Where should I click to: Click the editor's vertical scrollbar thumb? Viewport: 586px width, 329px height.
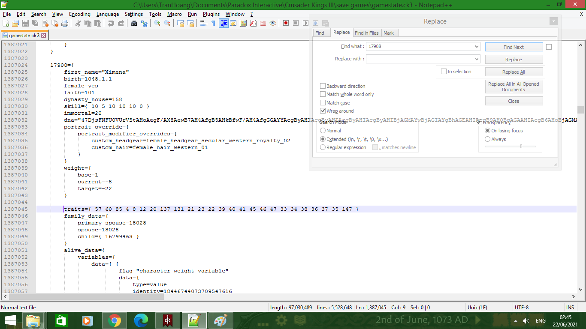[x=580, y=110]
